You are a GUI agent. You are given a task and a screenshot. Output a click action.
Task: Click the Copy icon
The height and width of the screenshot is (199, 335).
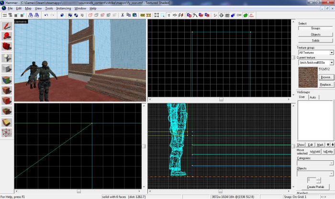pos(128,15)
